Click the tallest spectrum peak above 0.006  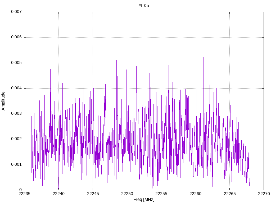click(154, 31)
